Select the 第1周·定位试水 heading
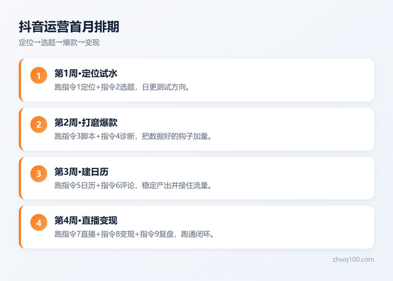 coord(86,73)
